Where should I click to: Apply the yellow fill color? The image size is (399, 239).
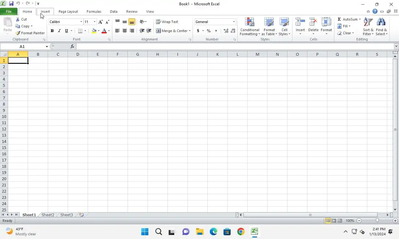(x=94, y=31)
